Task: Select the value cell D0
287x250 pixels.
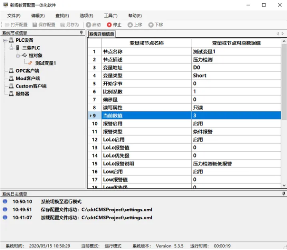Action: tap(236, 67)
